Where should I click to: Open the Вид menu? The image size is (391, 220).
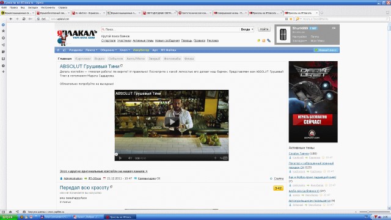coord(23,8)
